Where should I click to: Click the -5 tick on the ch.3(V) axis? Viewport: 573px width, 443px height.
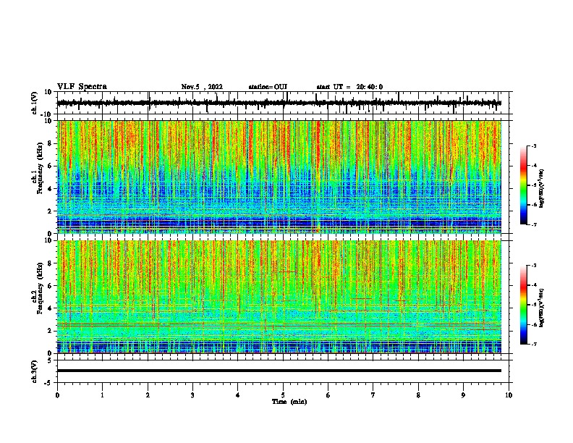(48, 383)
